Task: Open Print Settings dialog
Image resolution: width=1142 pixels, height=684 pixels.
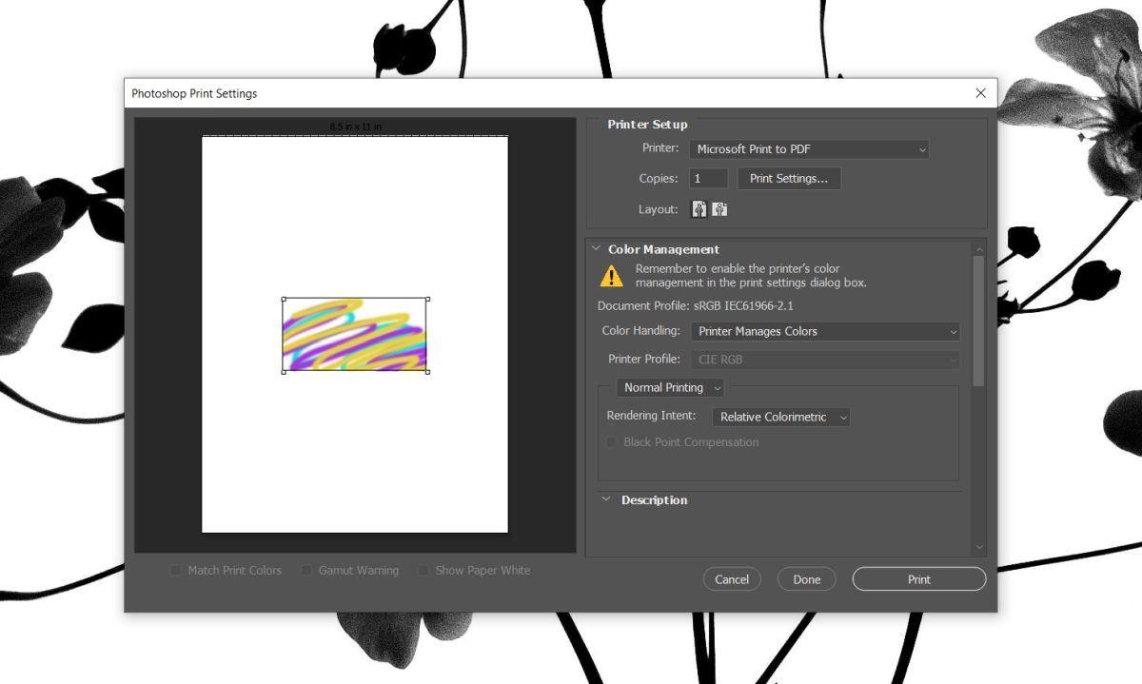Action: 789,178
